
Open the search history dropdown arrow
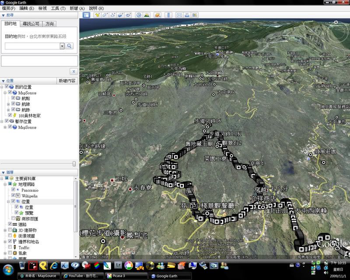click(x=62, y=45)
